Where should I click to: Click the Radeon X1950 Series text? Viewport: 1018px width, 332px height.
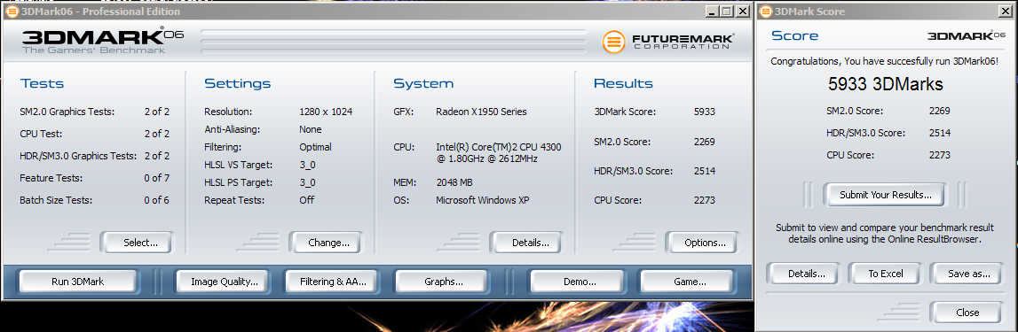pos(481,112)
